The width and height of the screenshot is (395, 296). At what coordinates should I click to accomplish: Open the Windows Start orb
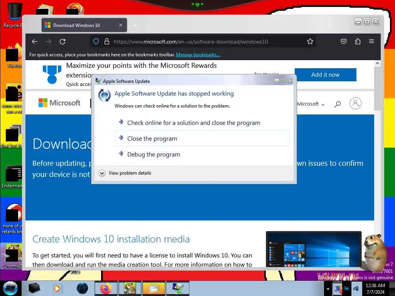point(10,288)
